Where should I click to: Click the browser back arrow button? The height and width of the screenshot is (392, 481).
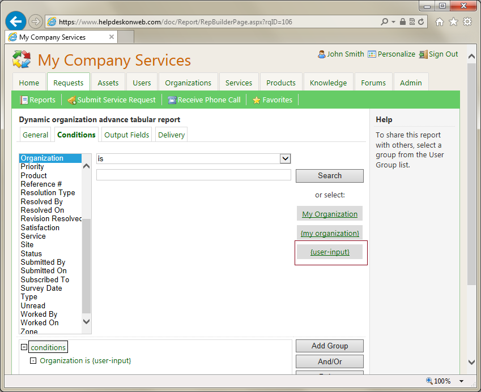click(16, 21)
